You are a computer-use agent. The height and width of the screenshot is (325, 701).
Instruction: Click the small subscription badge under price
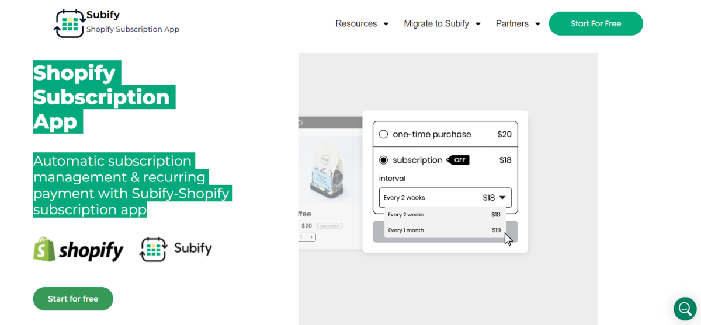(329, 226)
